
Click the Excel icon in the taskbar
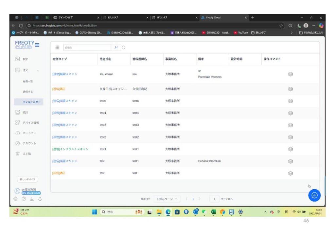coord(214,212)
